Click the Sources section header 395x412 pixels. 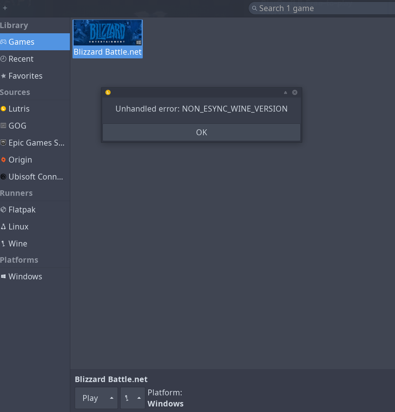[15, 92]
